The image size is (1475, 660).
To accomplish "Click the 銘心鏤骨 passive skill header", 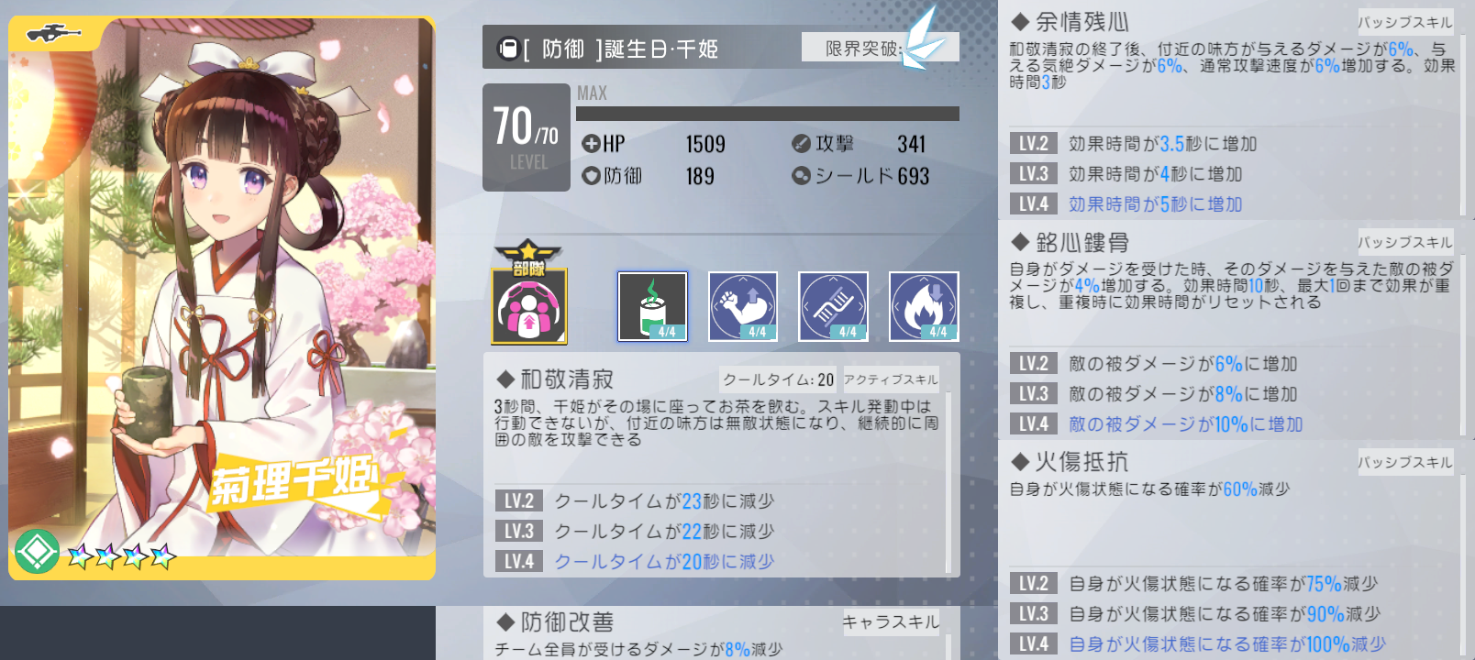I will [1070, 243].
